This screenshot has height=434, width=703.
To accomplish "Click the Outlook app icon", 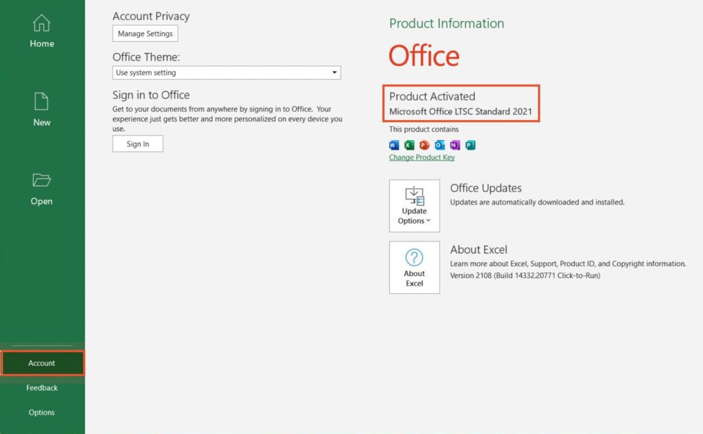I will [439, 145].
